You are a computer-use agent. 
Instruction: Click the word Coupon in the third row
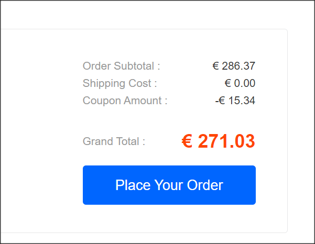click(x=102, y=101)
